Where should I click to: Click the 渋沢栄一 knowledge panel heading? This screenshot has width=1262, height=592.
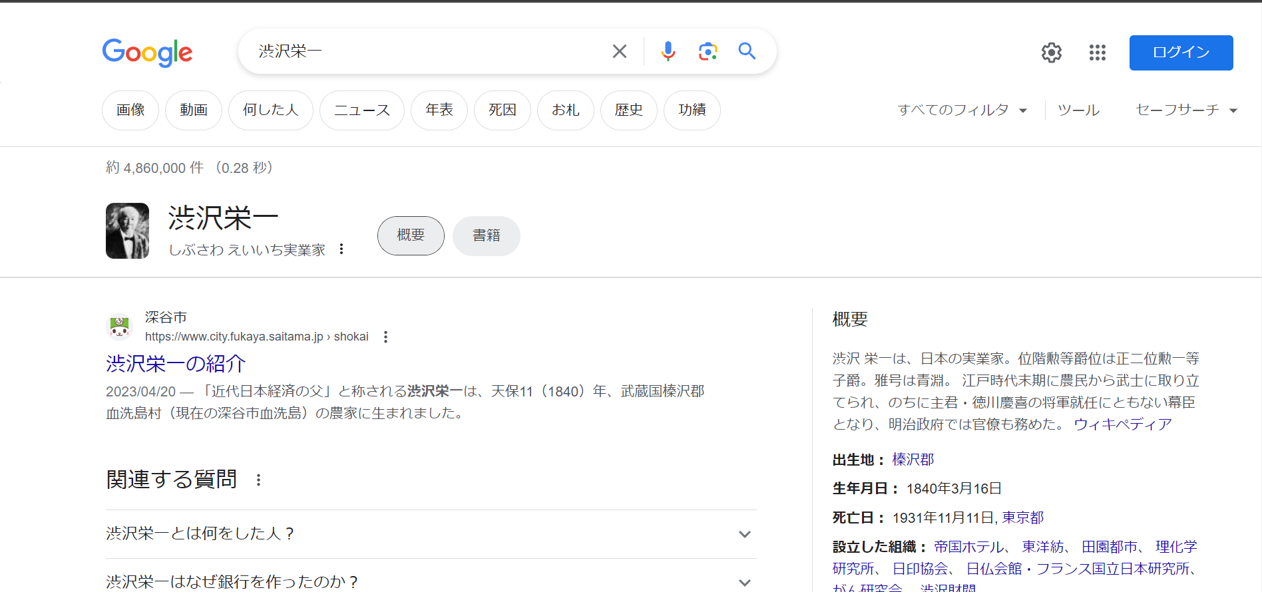224,218
